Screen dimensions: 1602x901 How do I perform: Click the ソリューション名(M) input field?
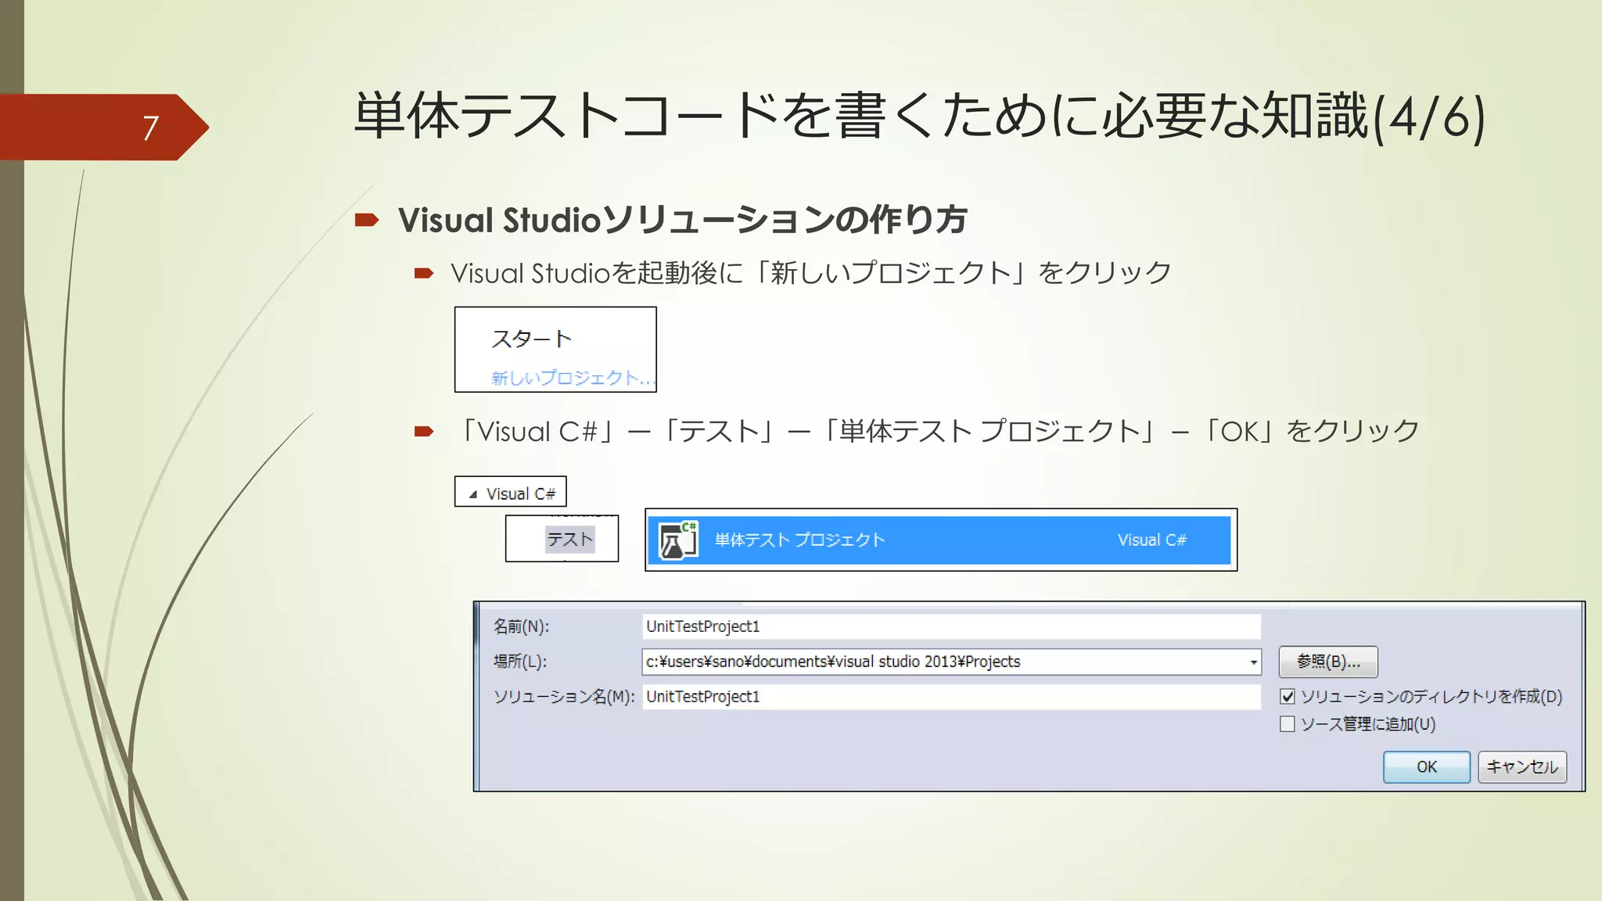[951, 697]
